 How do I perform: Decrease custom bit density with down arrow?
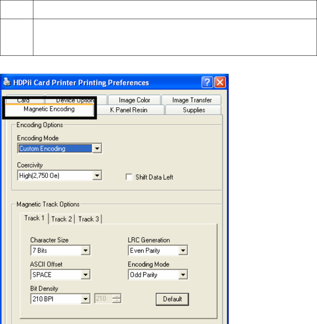point(117,301)
